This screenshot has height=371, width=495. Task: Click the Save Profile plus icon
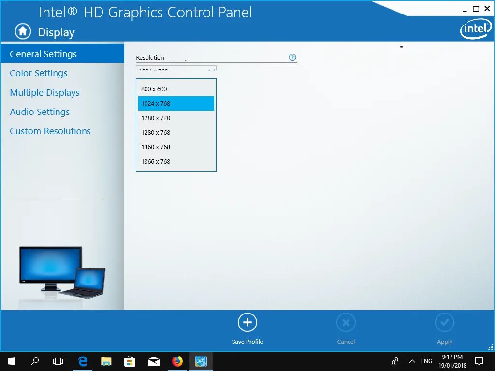247,322
